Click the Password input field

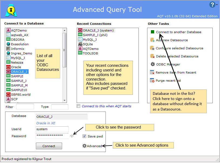point(52,136)
